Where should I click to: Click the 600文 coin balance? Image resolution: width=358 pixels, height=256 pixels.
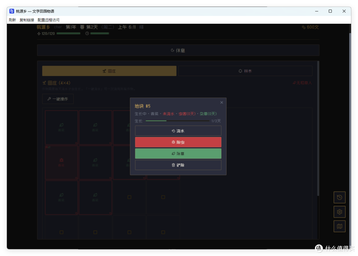310,27
